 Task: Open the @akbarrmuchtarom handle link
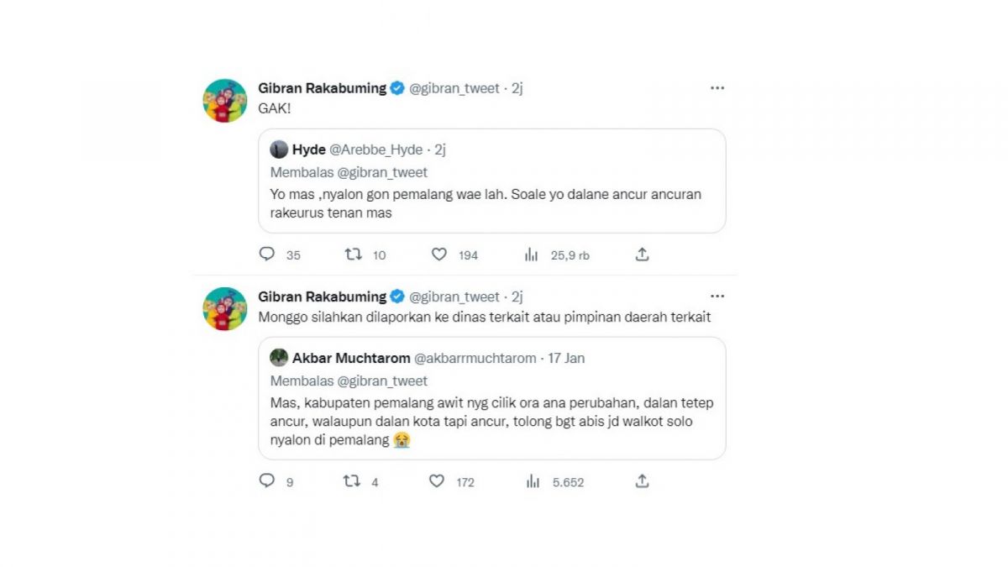[x=475, y=358]
